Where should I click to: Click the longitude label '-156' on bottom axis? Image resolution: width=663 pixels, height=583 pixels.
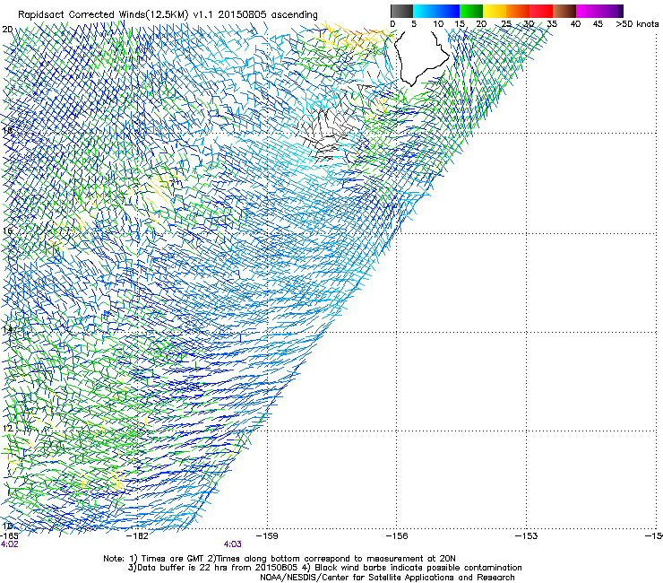click(397, 535)
